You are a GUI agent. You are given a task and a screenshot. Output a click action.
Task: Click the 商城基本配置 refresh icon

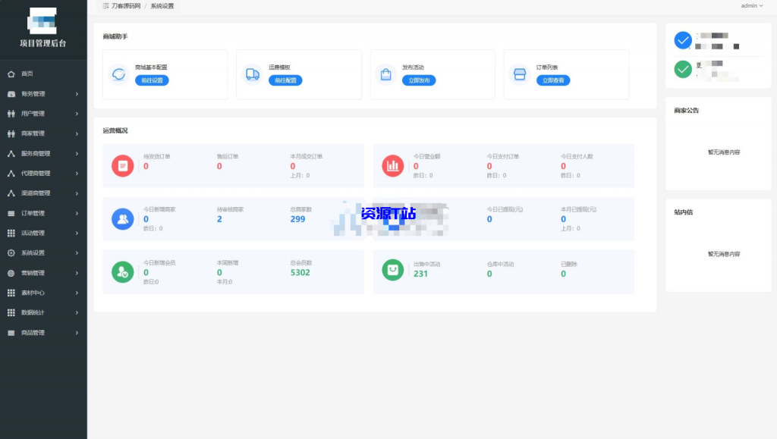click(119, 74)
